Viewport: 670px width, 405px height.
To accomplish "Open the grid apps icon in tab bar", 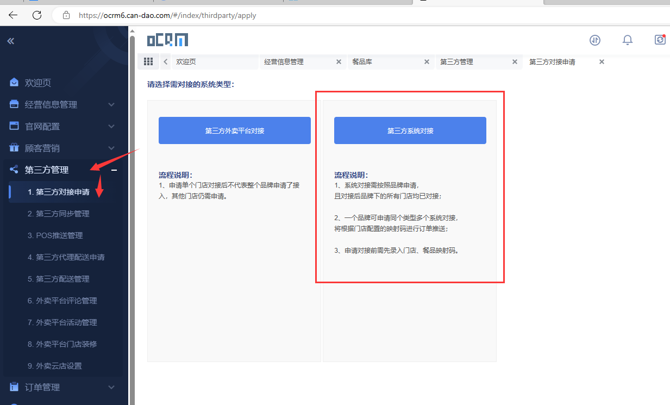I will click(148, 61).
